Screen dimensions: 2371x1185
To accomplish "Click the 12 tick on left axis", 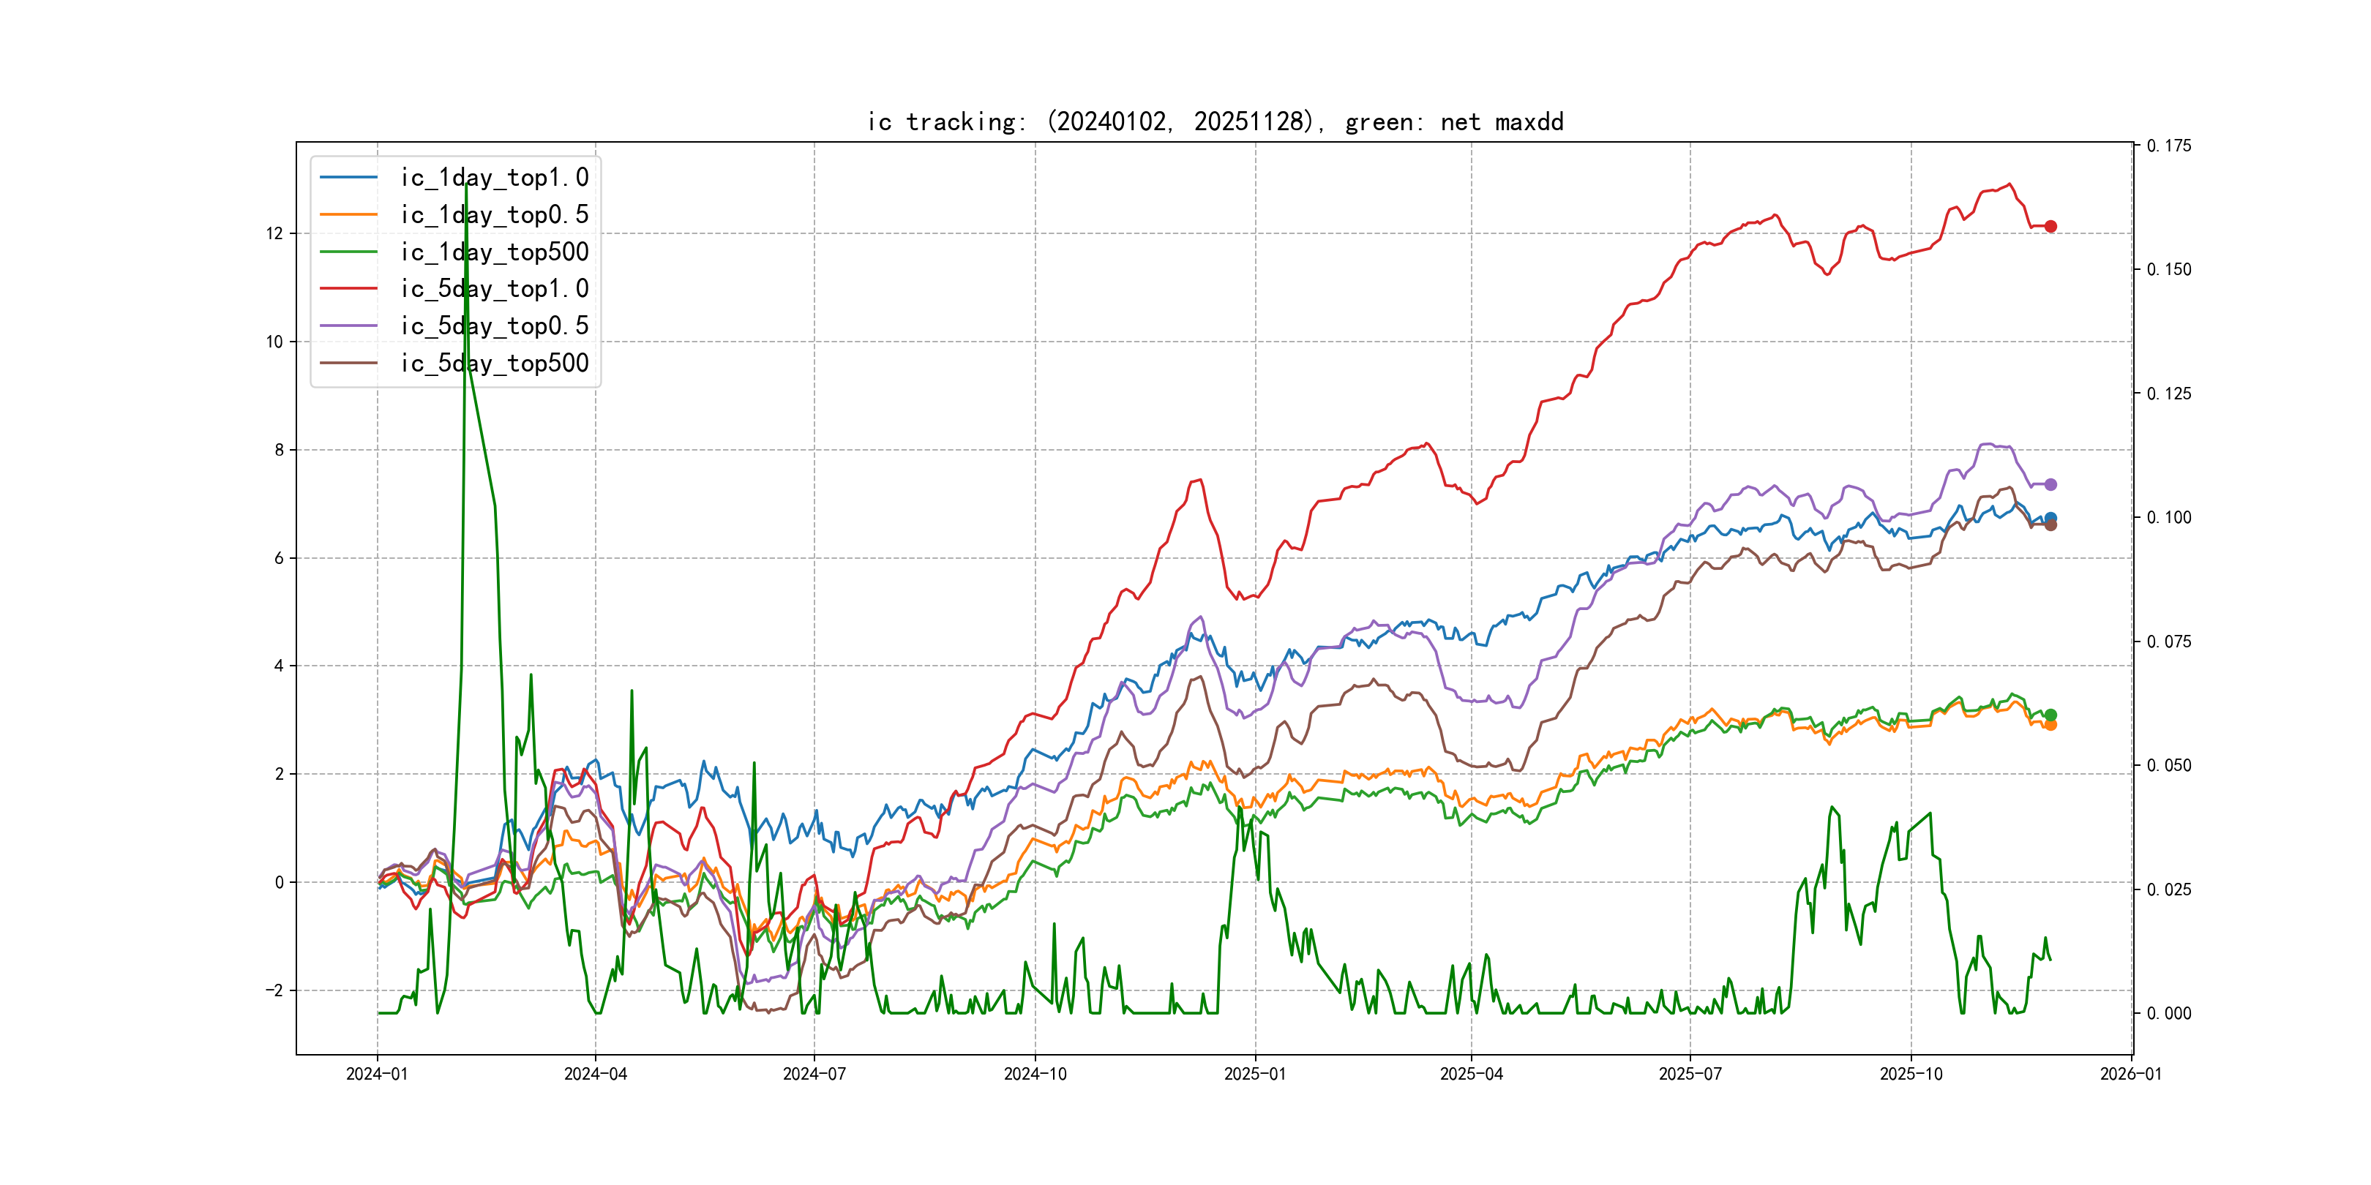I will click(274, 233).
